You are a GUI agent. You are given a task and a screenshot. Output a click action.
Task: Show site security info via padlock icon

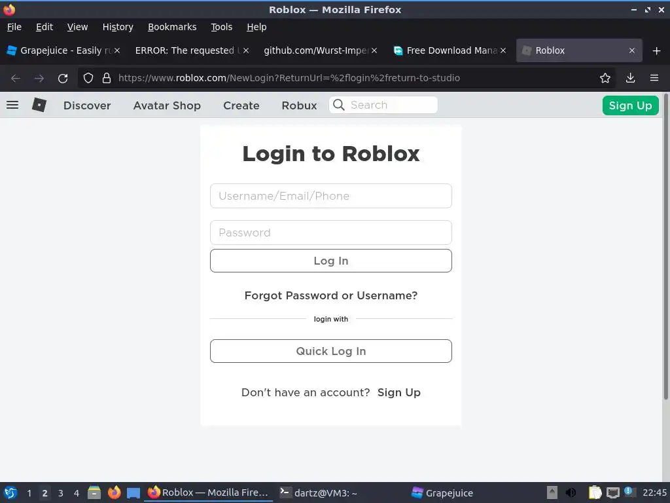point(107,78)
